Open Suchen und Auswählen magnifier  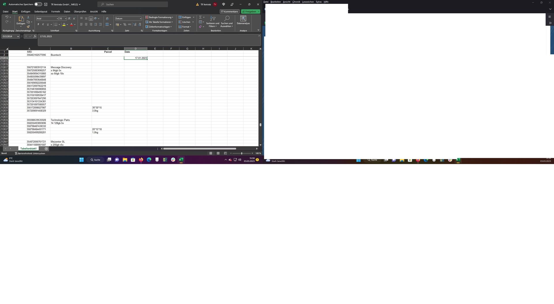pyautogui.click(x=227, y=22)
